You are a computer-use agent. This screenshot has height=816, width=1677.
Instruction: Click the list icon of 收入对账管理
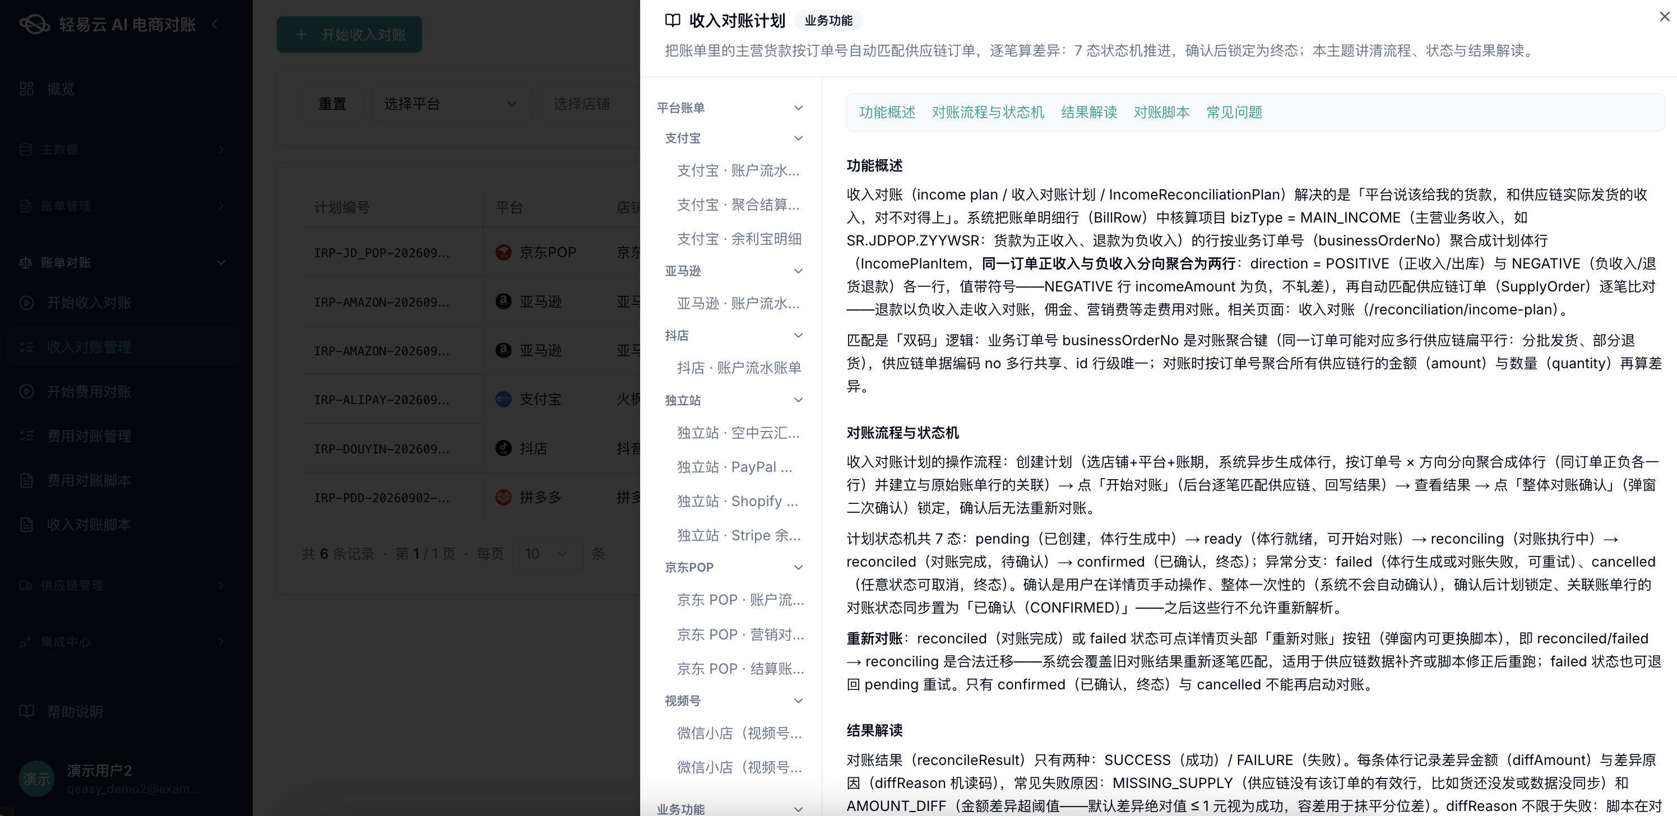(x=27, y=347)
